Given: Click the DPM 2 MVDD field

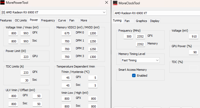Looking at the screenshot, I should pyautogui.click(x=93, y=49).
